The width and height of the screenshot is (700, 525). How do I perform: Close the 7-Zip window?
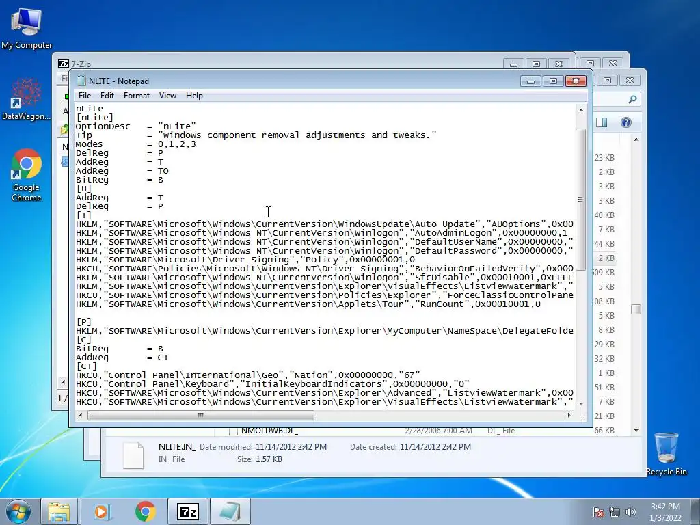click(x=558, y=64)
